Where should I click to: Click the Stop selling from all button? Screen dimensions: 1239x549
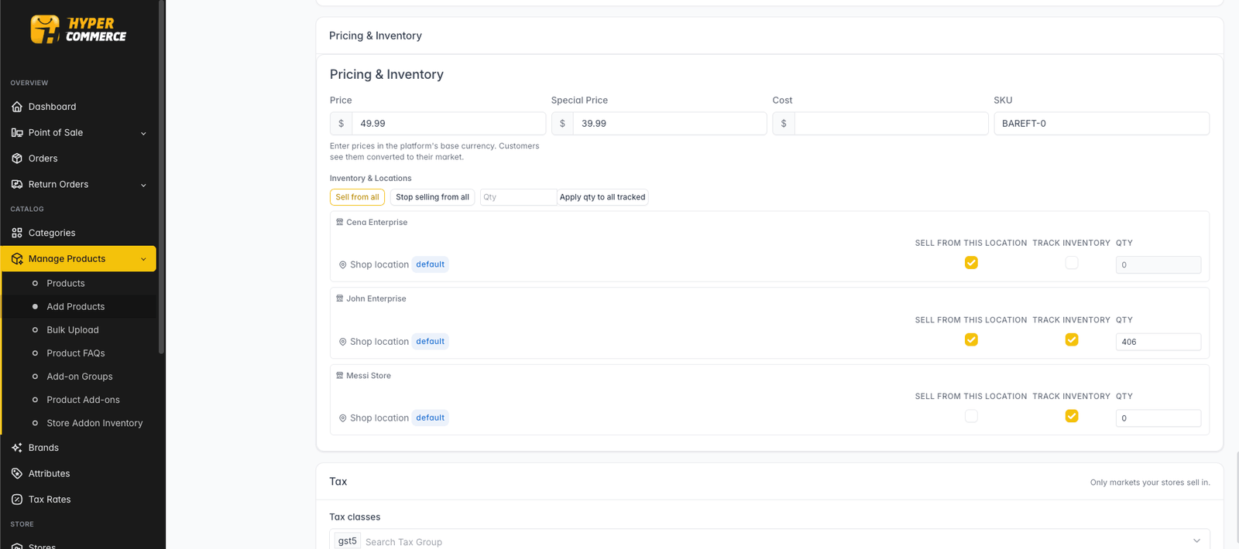pyautogui.click(x=432, y=197)
